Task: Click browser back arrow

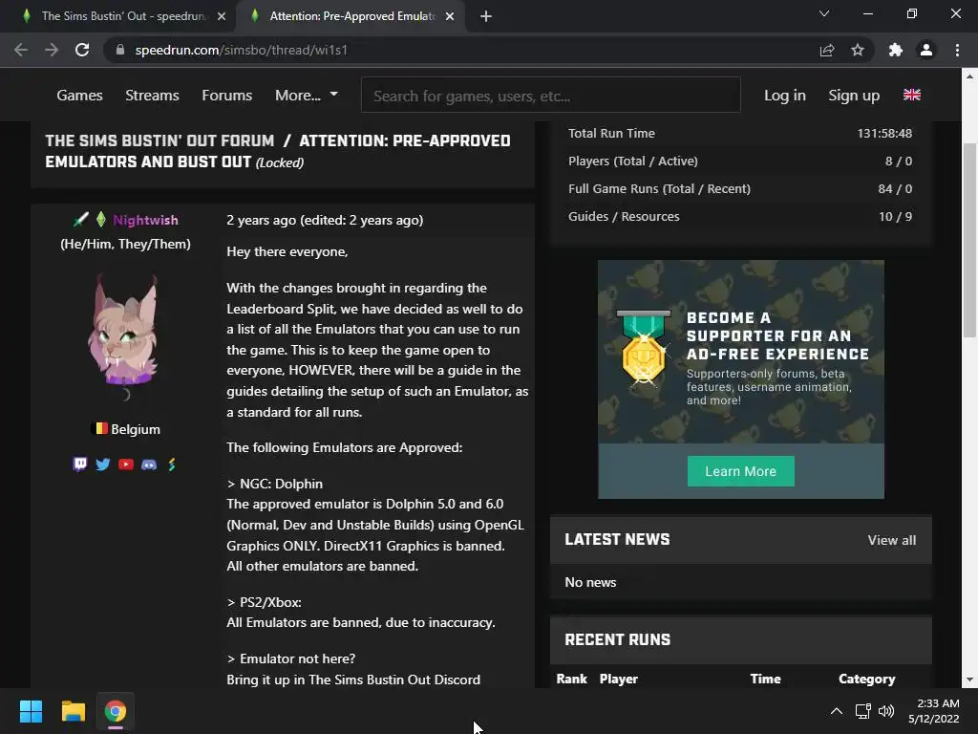Action: click(x=21, y=50)
